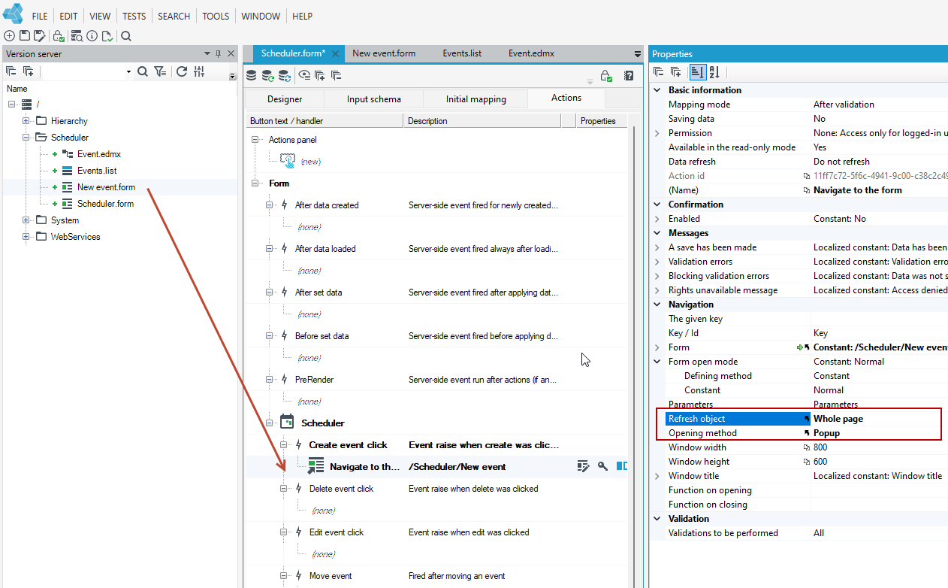The width and height of the screenshot is (948, 588).
Task: Open the Version server search dropdown
Action: 128,72
